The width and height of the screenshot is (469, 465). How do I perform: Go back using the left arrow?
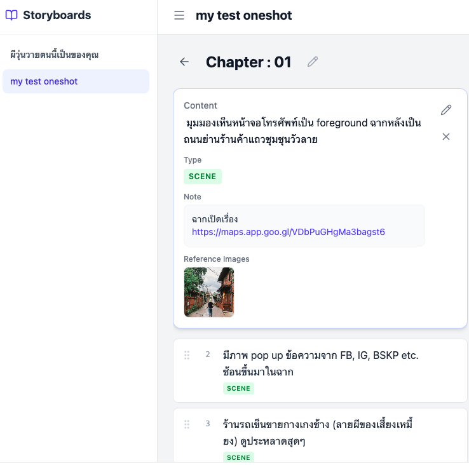[x=184, y=62]
